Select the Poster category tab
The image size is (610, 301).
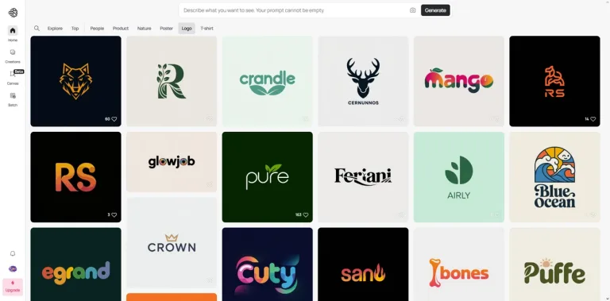pyautogui.click(x=166, y=29)
